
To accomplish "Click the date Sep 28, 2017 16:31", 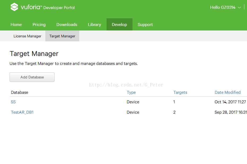I will (x=231, y=112).
